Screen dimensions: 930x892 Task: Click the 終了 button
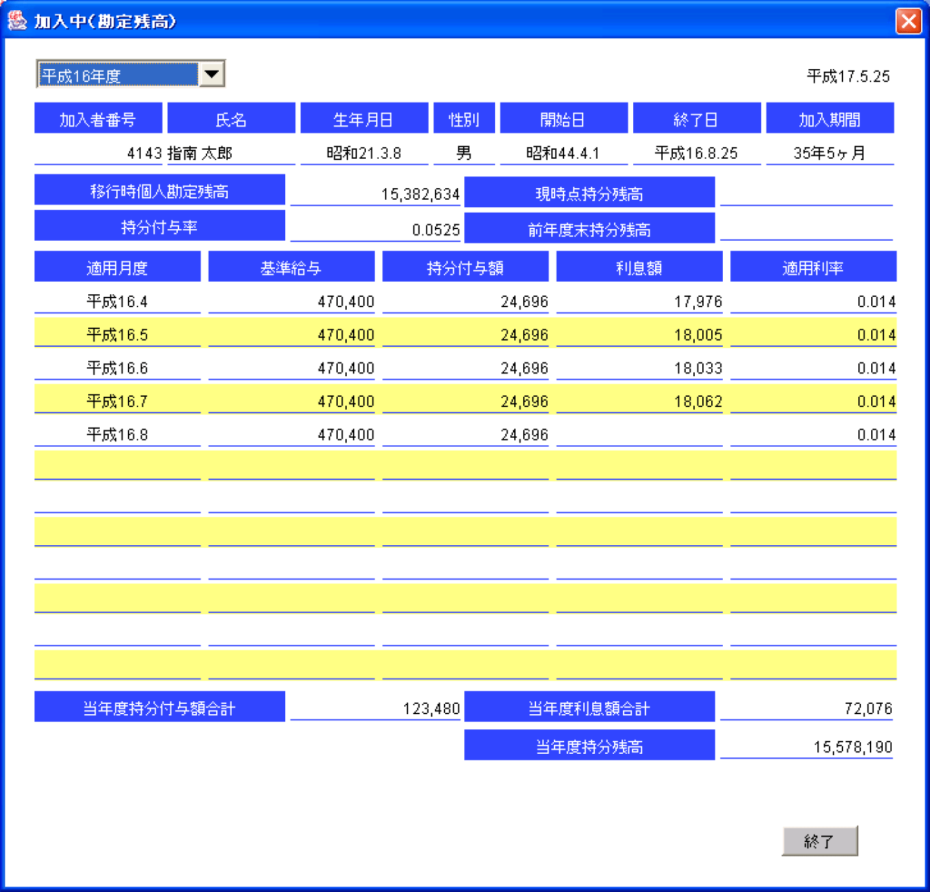[x=819, y=841]
